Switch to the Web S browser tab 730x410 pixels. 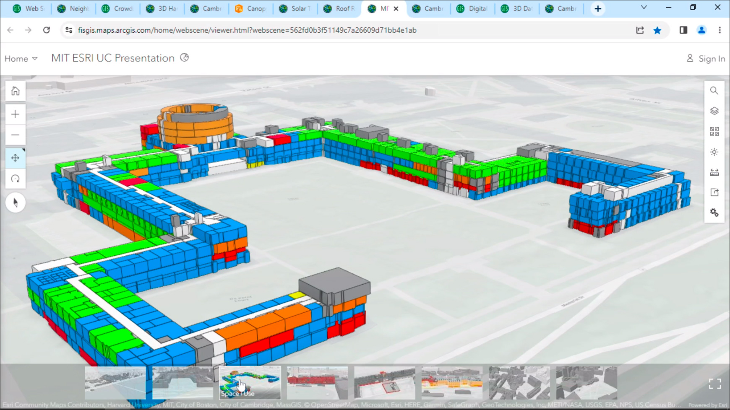(x=28, y=8)
